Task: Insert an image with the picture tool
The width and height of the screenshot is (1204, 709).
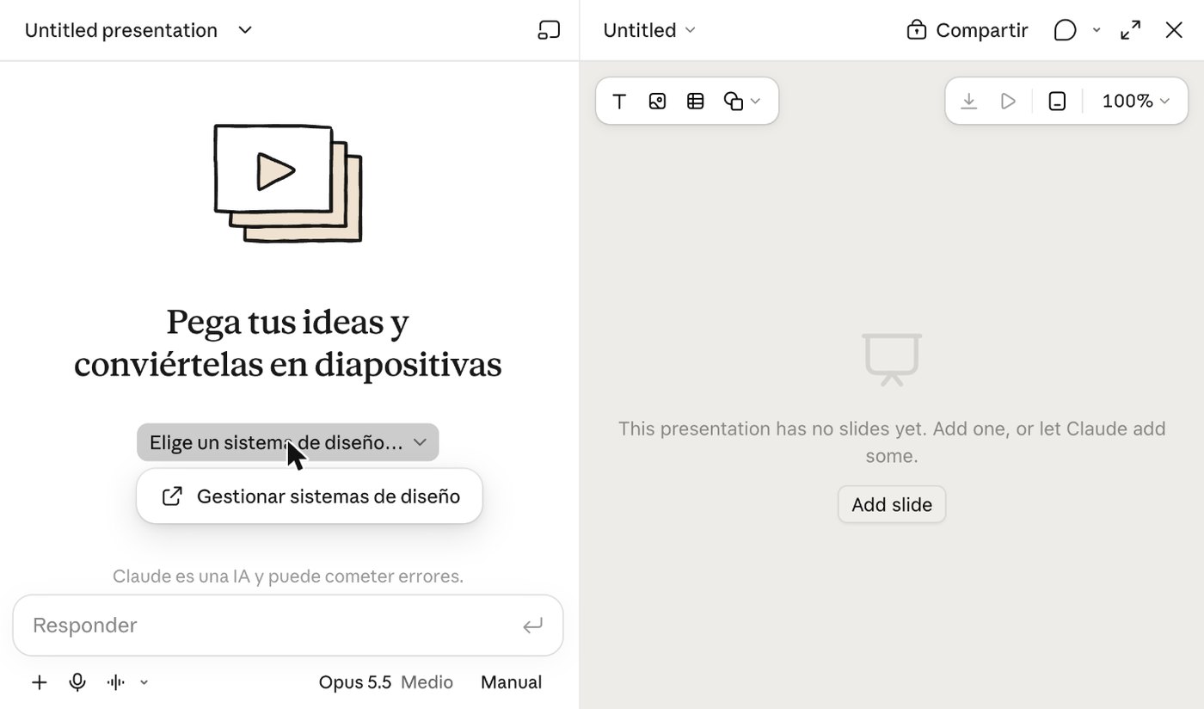Action: point(657,102)
